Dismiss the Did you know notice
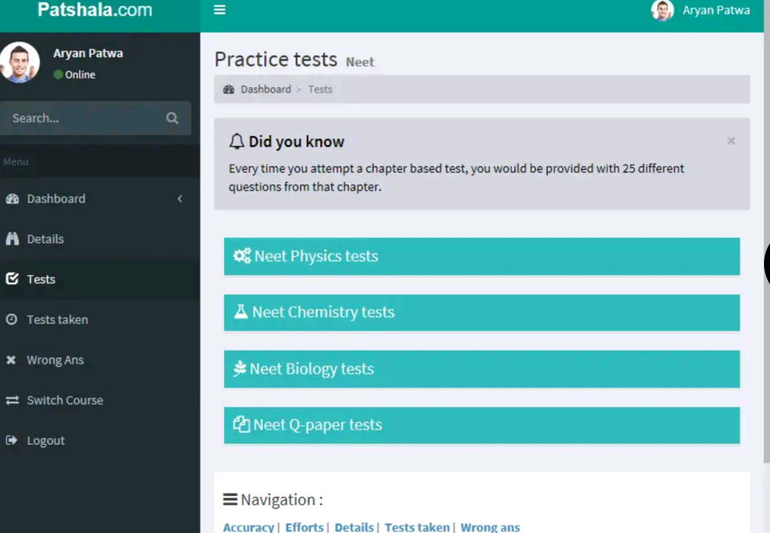 tap(731, 141)
